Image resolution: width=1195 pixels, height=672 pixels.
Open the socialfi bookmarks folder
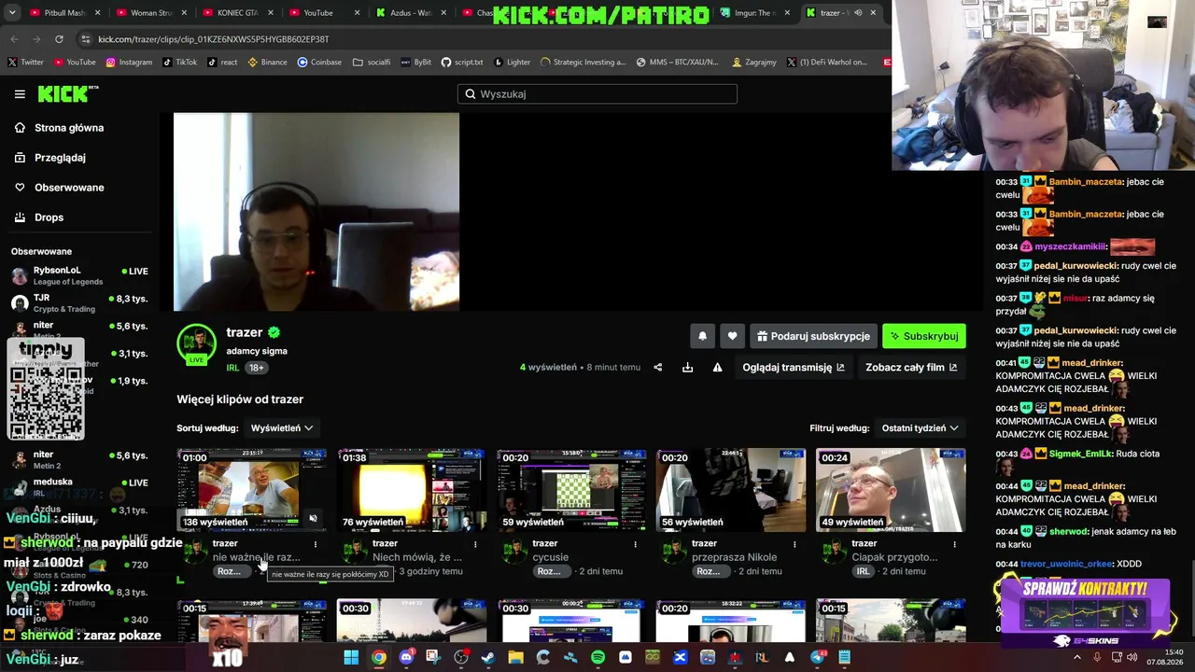[x=372, y=63]
